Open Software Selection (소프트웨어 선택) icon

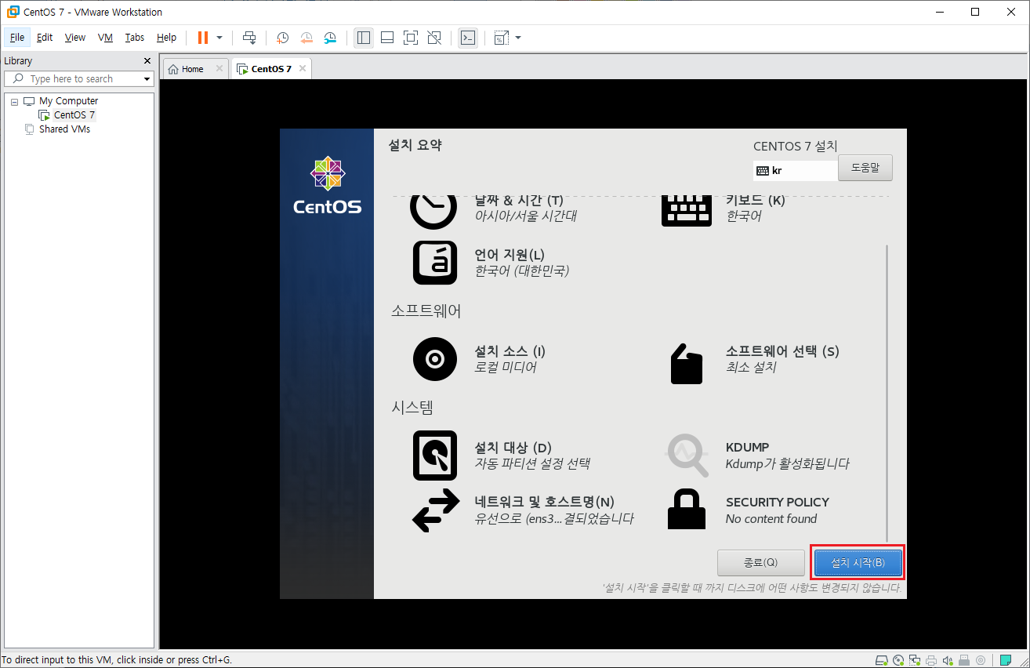[686, 363]
